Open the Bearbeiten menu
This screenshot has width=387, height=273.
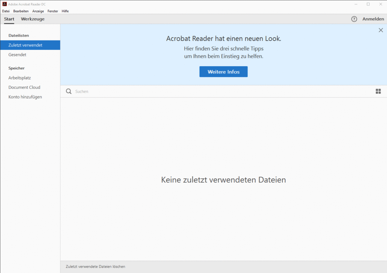(21, 11)
